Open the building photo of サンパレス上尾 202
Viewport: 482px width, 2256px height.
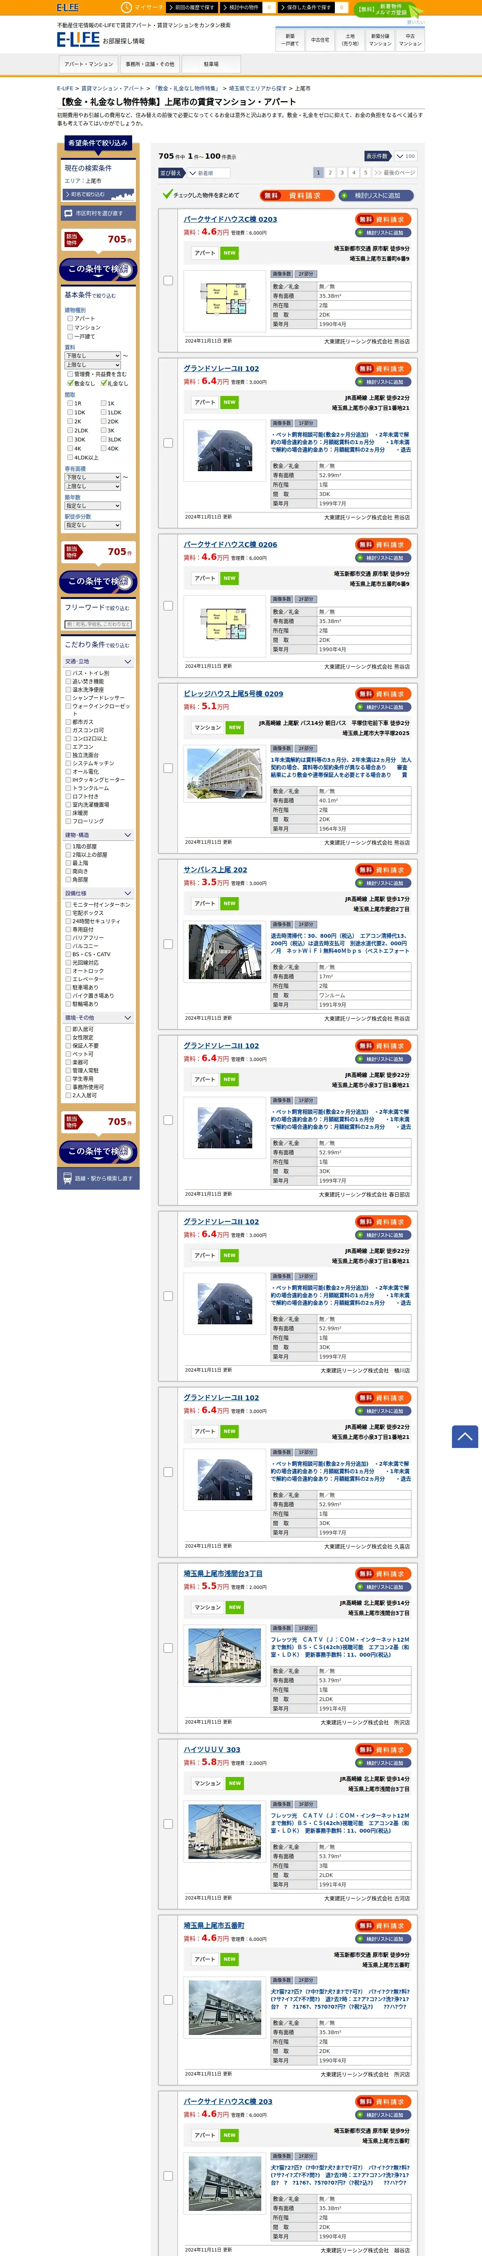[225, 951]
